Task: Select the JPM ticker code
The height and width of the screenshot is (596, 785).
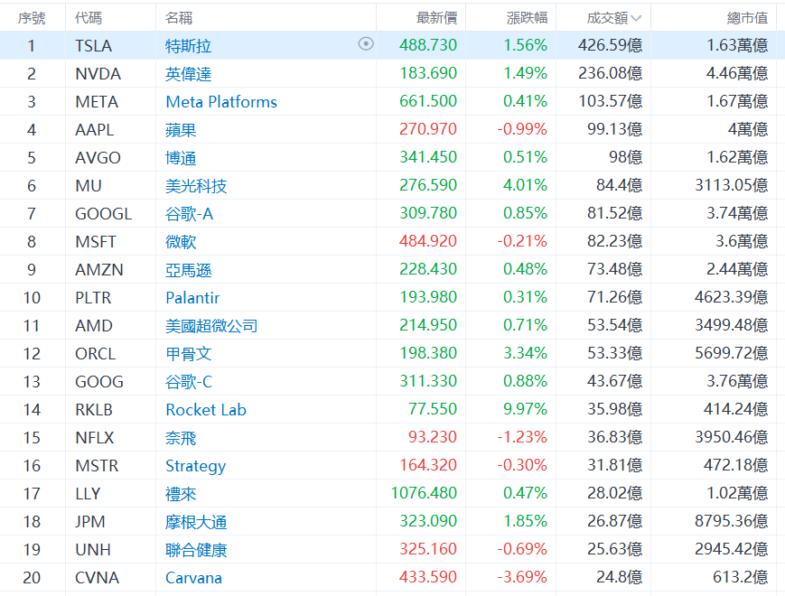Action: pos(90,522)
